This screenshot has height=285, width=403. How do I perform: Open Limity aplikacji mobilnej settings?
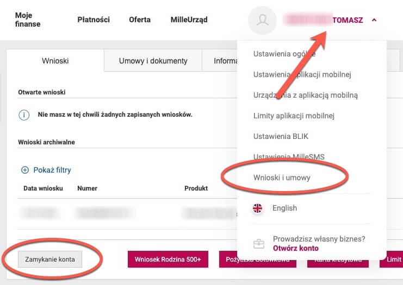[294, 116]
